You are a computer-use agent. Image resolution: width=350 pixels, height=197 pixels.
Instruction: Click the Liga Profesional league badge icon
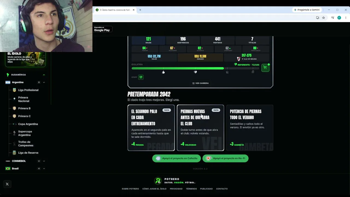(14, 90)
